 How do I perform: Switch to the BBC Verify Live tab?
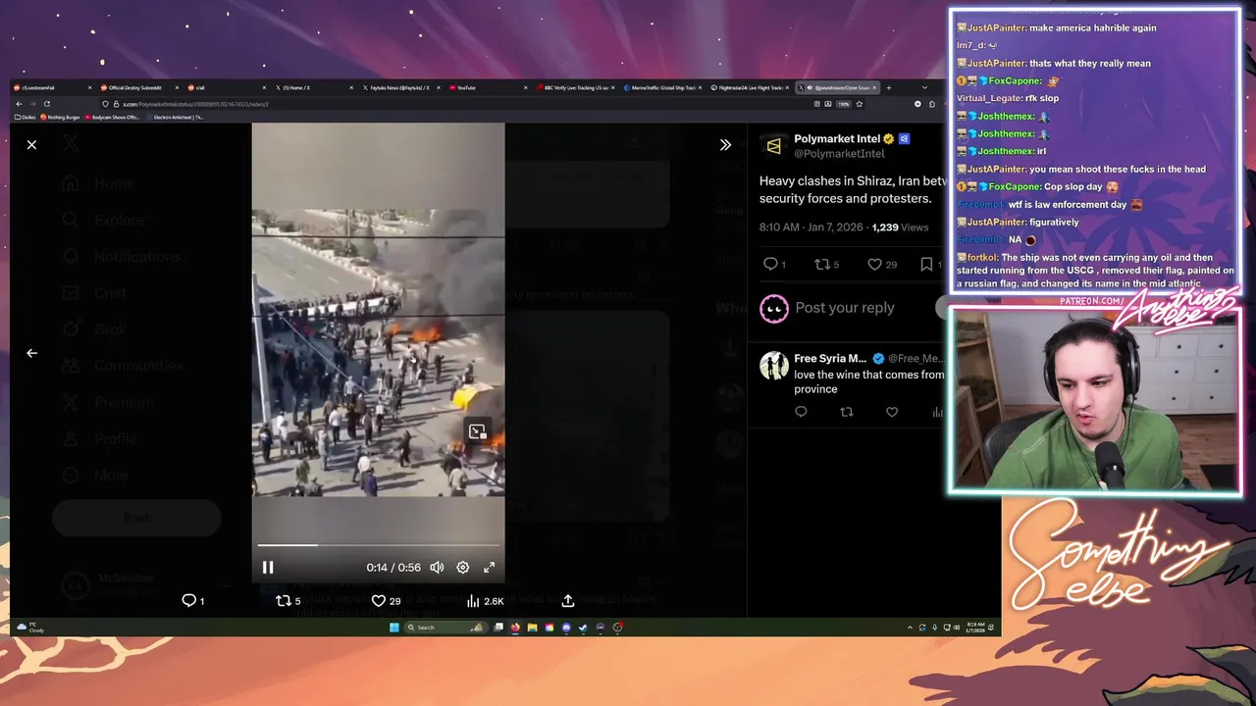(x=575, y=87)
